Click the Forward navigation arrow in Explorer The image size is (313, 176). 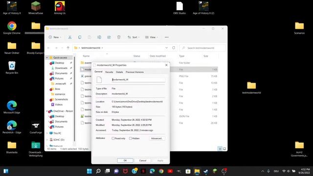click(56, 48)
